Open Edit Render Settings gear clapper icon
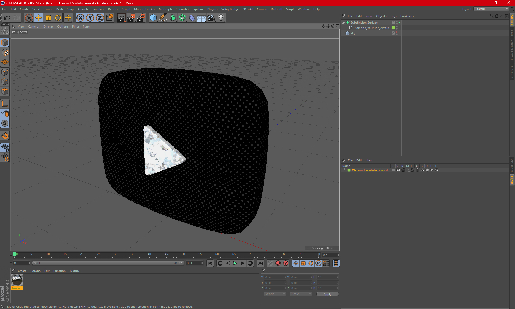This screenshot has height=309, width=515. pyautogui.click(x=141, y=18)
